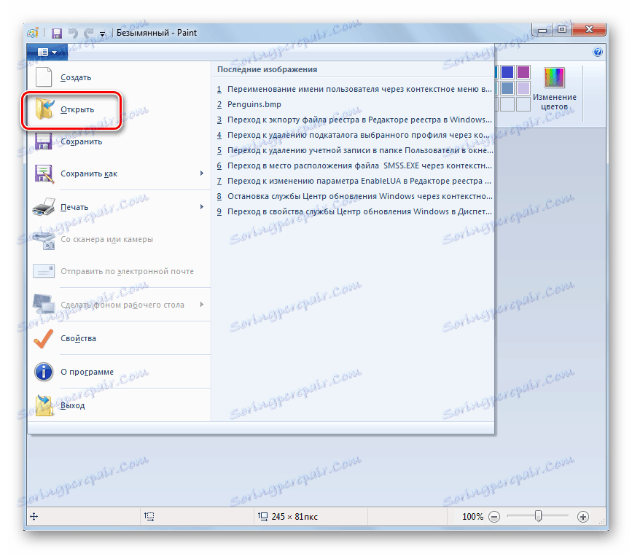Open recent image 6 about SMSS.EXE file location

coord(354,165)
